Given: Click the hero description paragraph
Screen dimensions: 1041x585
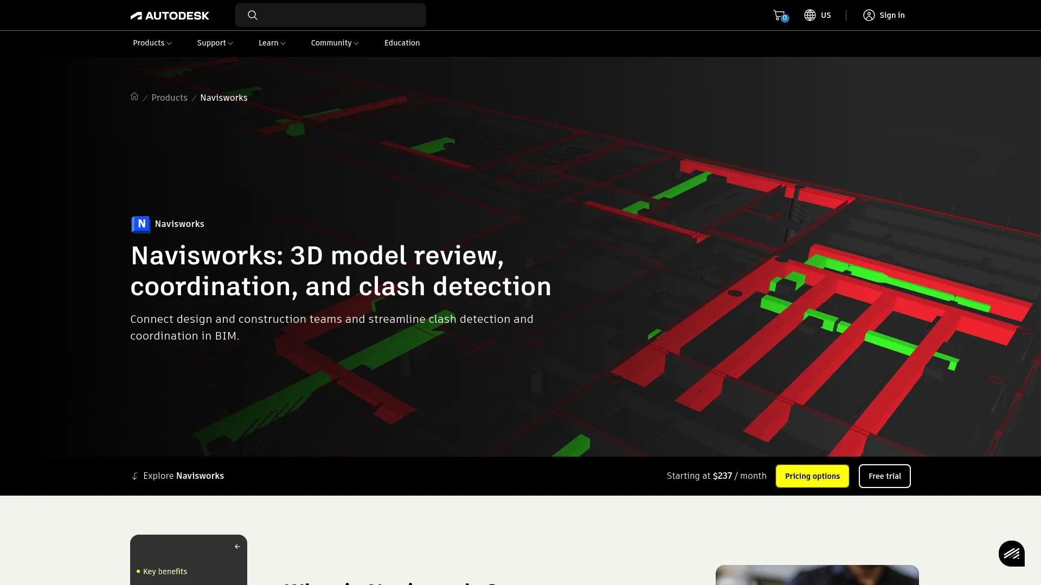Looking at the screenshot, I should point(332,327).
